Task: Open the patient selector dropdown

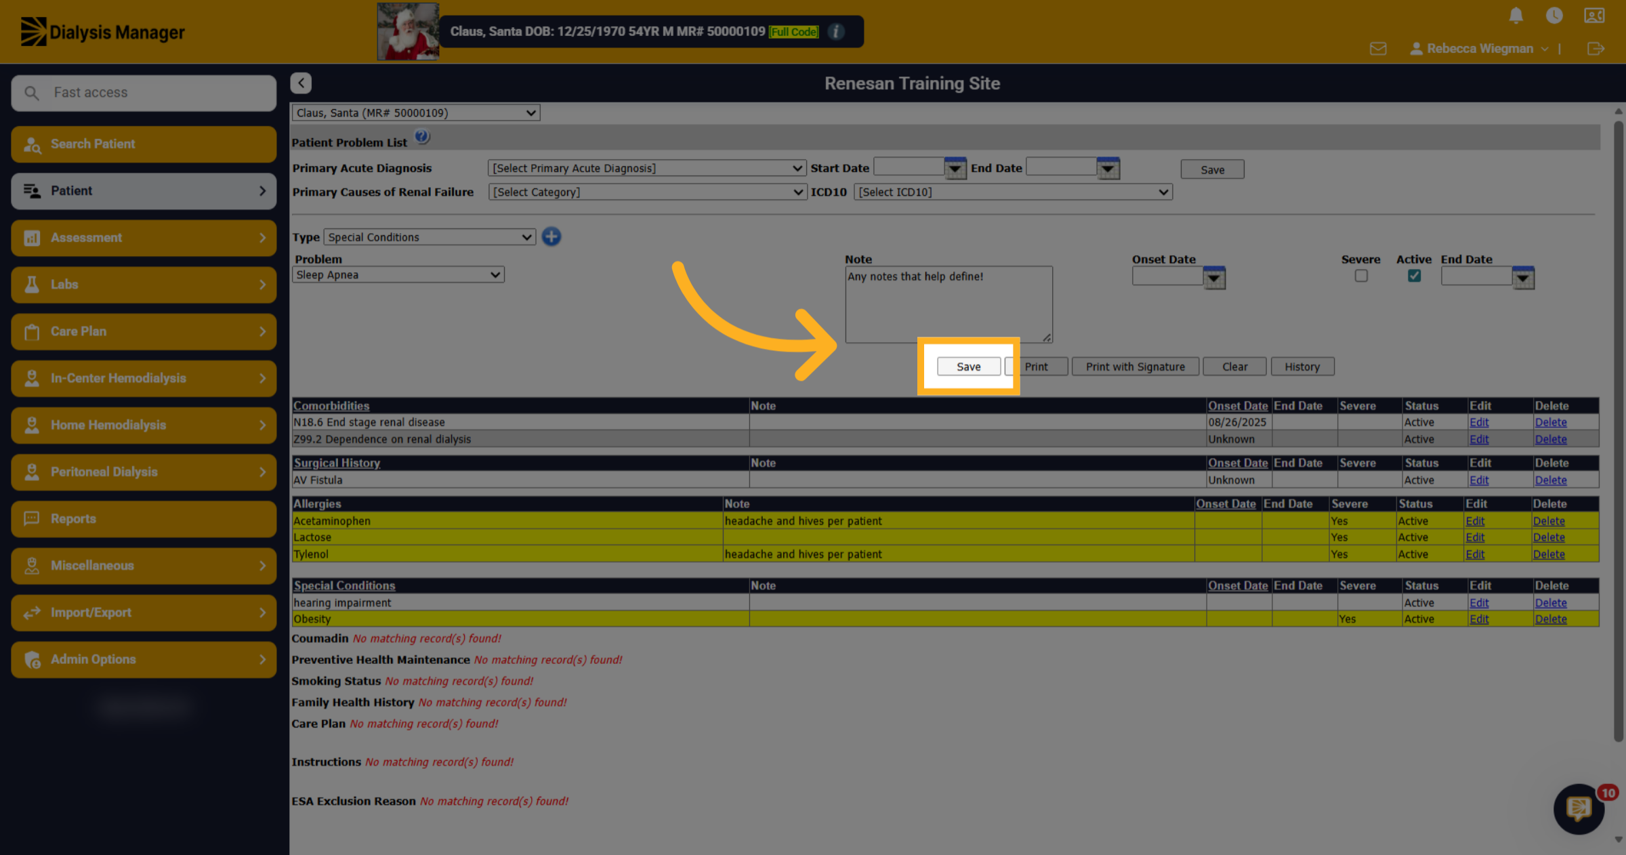Action: click(x=416, y=112)
